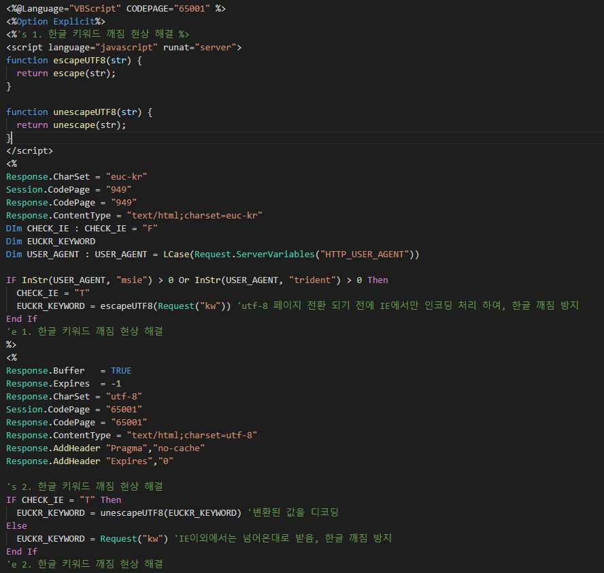Click the CODEPAGE="65001" attribute on first line
The width and height of the screenshot is (604, 573).
(168, 8)
